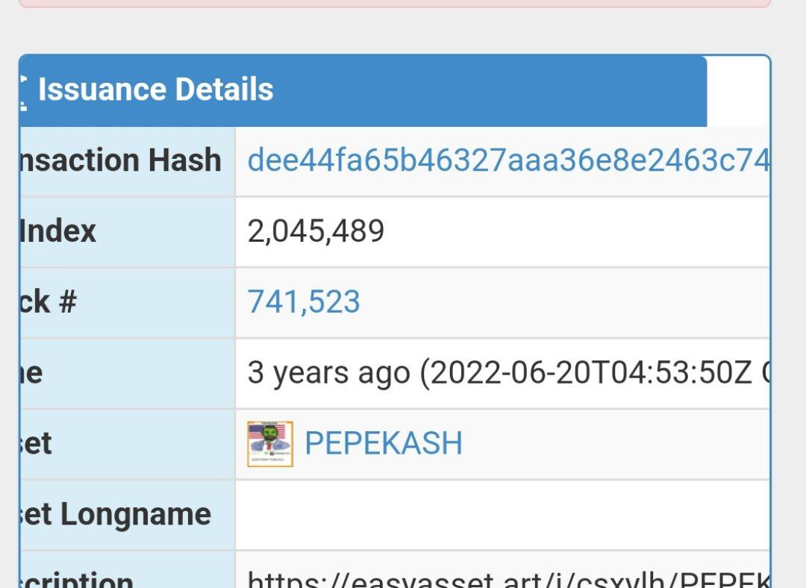Click the Asset row label cell
The height and width of the screenshot is (588, 806).
(x=127, y=444)
